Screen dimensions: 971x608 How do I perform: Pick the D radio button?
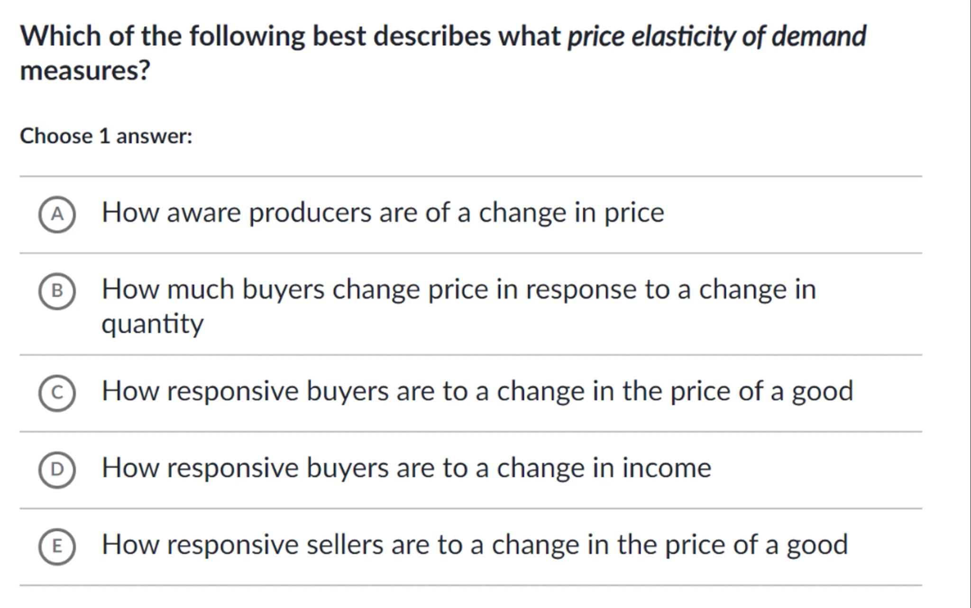[57, 470]
